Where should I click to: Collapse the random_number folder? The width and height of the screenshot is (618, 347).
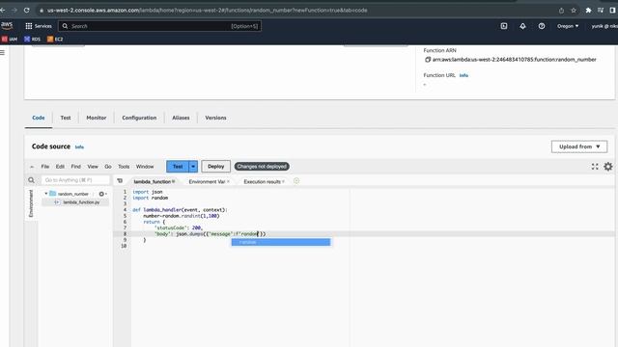[46, 194]
